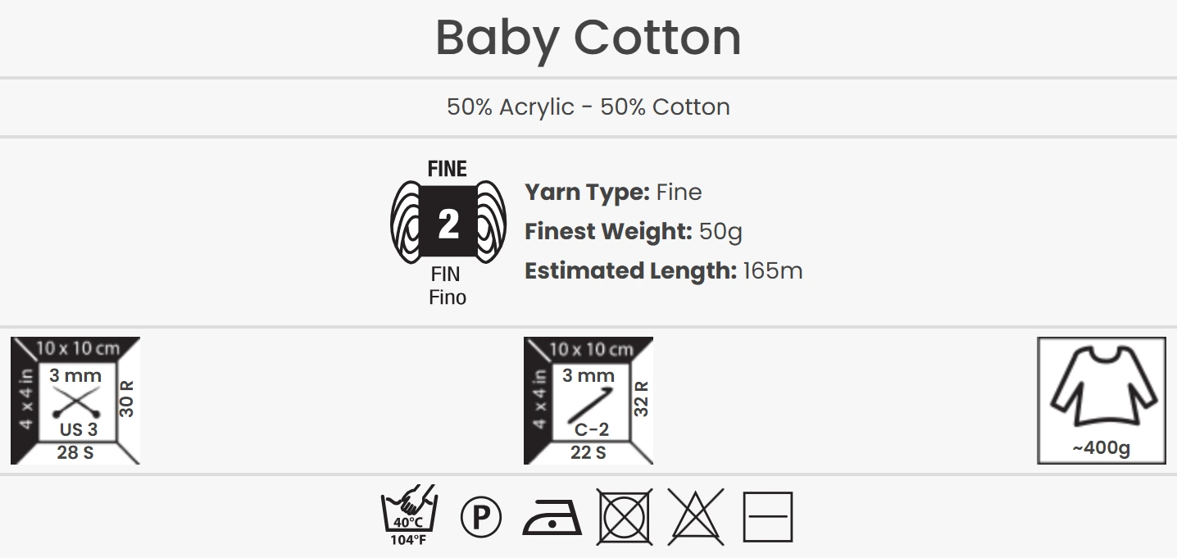The image size is (1177, 558).
Task: Click the dry flat square symbol
Action: [x=767, y=517]
